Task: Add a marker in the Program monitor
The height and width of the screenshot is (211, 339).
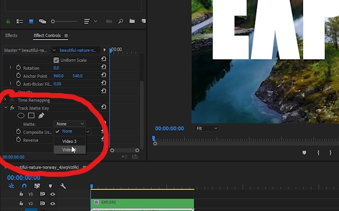Action: [304, 153]
